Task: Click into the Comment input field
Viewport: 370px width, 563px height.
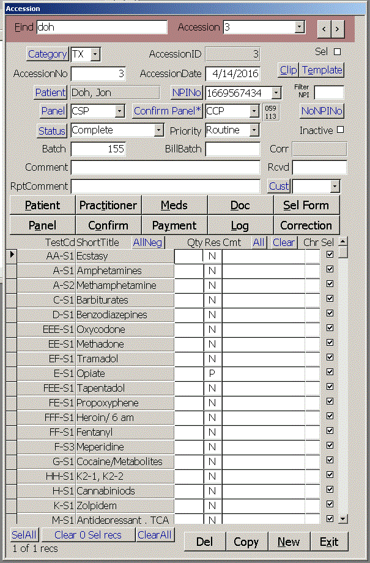Action: [x=165, y=168]
